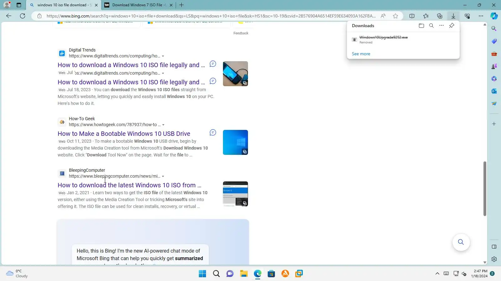Click See more in Downloads
This screenshot has width=501, height=281.
point(361,54)
